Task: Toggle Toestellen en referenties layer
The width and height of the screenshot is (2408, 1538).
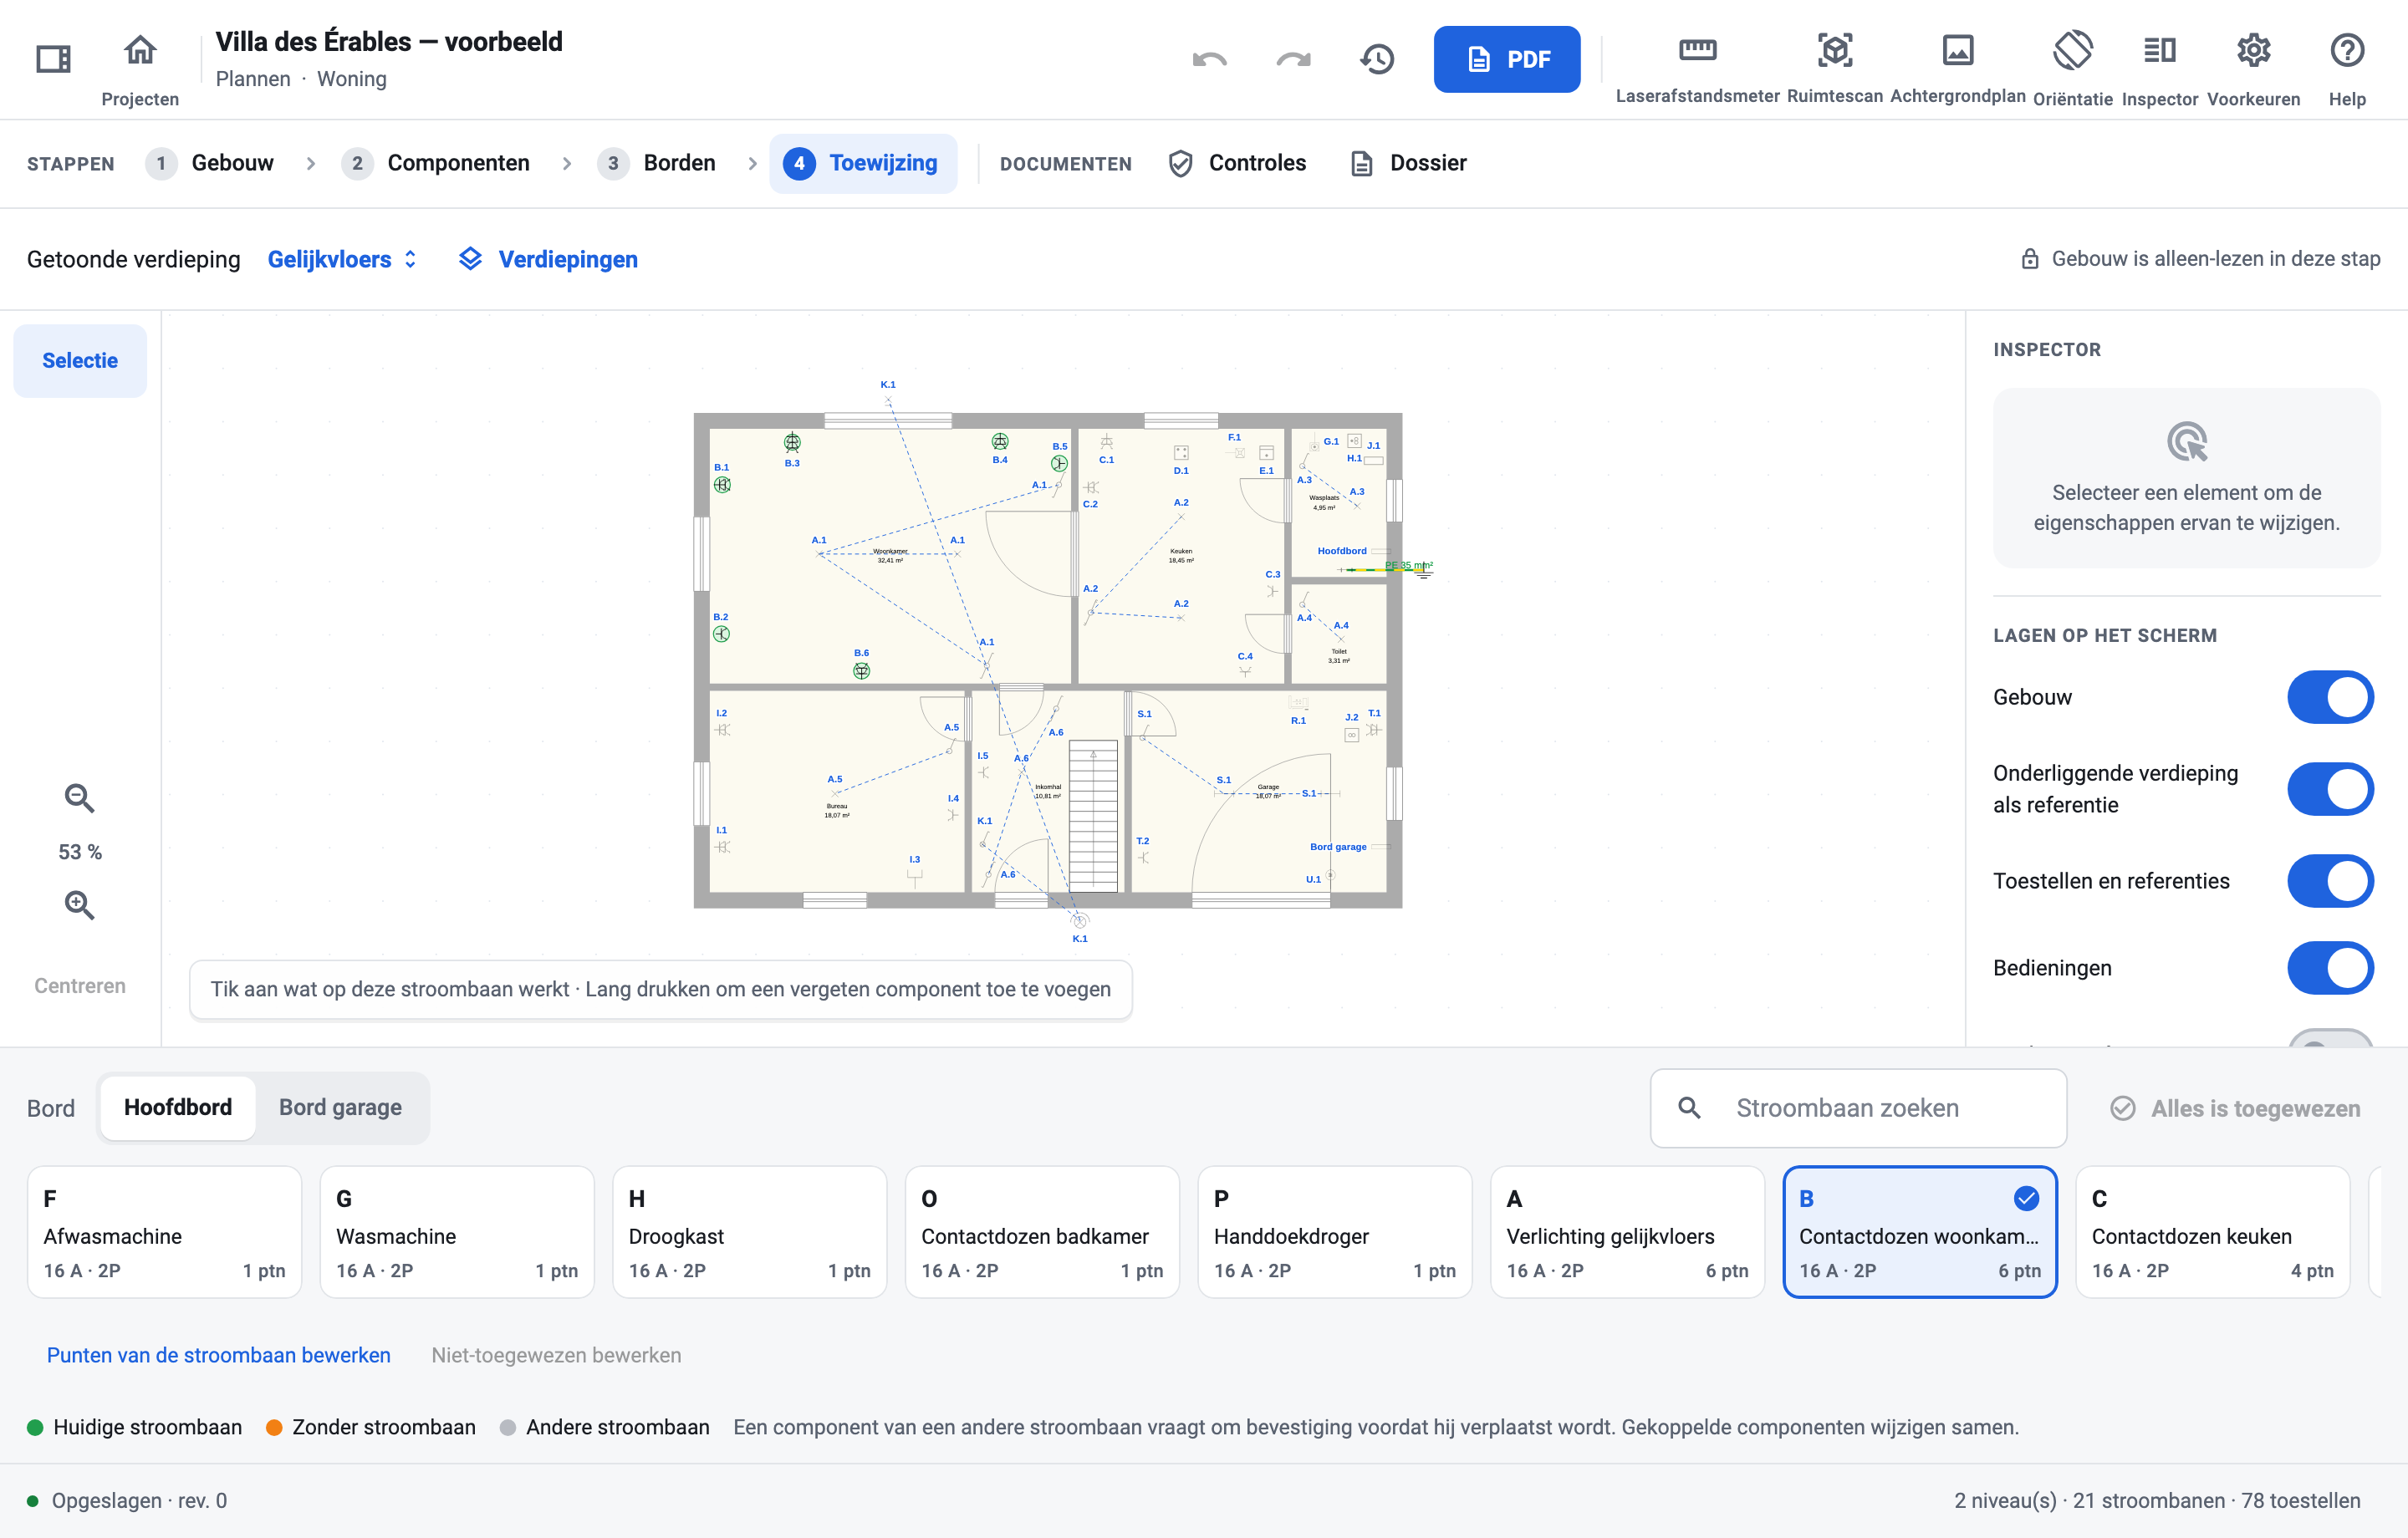Action: tap(2330, 881)
